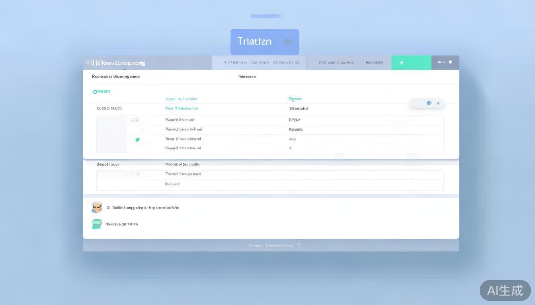Click the teal chat bubble icon

point(97,224)
